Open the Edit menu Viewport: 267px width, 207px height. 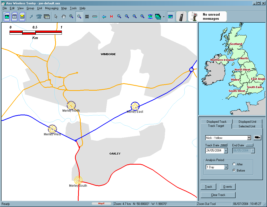(12, 8)
